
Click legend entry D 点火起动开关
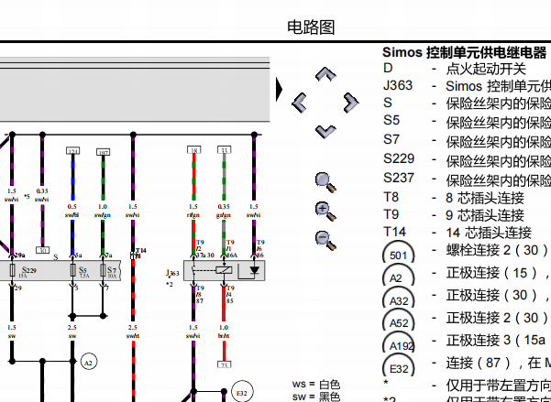coord(455,69)
